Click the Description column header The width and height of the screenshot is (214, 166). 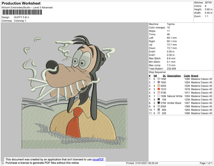point(174,76)
